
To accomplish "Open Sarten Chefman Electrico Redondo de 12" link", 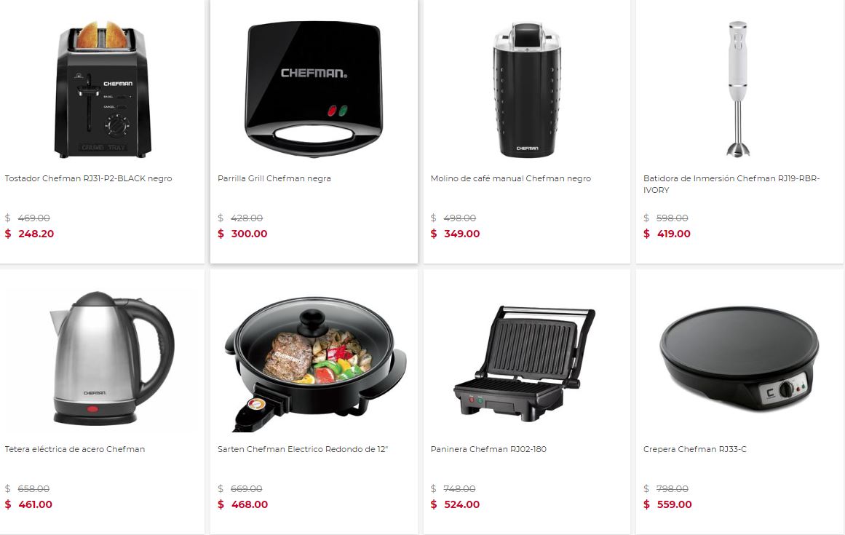I will click(x=303, y=449).
